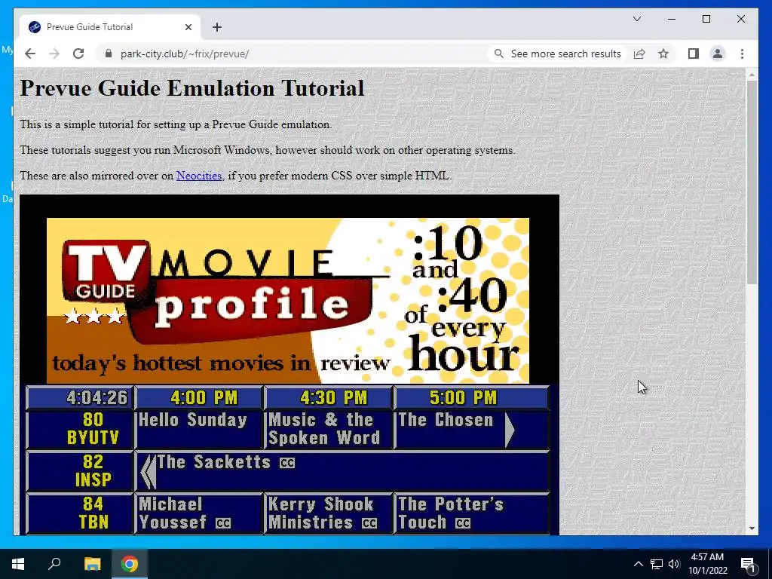Select the Prevue Guide Tutorial tab
This screenshot has height=579, width=772.
click(110, 27)
